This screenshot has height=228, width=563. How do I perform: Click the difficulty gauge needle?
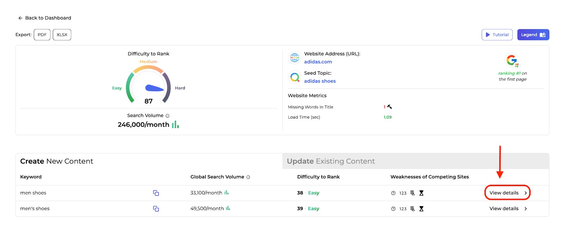[154, 88]
